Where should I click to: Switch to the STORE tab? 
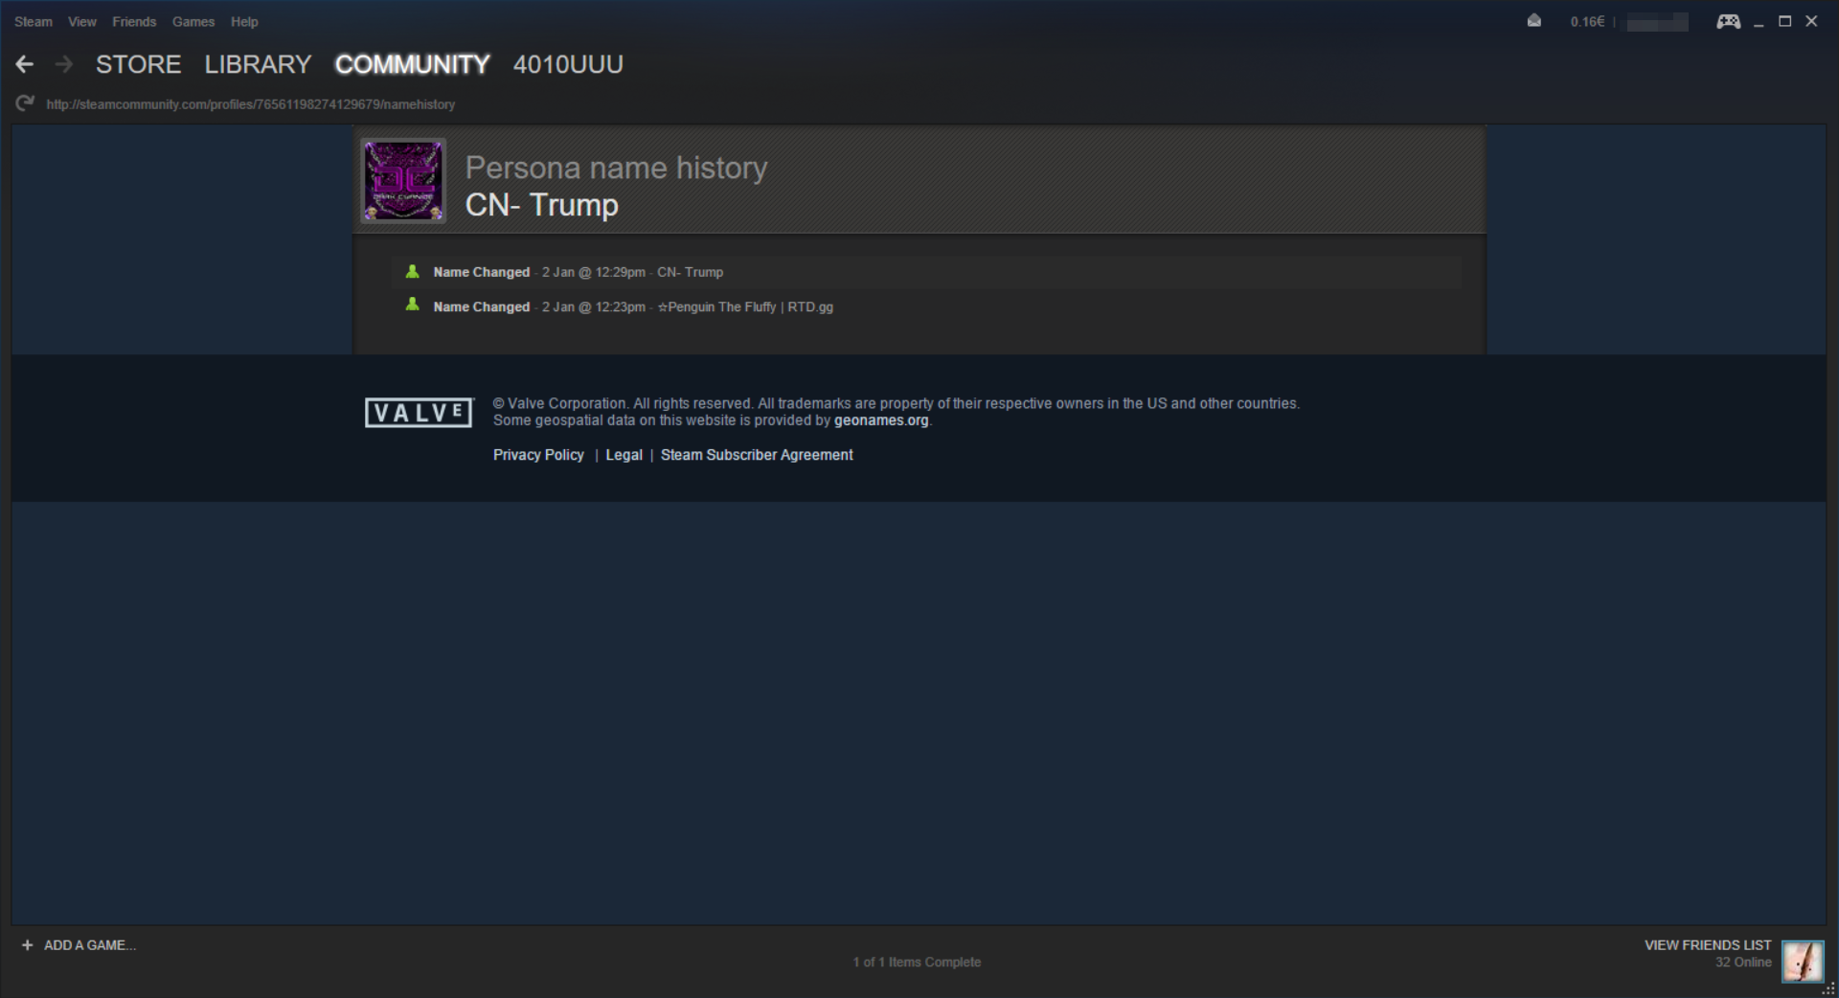[138, 64]
